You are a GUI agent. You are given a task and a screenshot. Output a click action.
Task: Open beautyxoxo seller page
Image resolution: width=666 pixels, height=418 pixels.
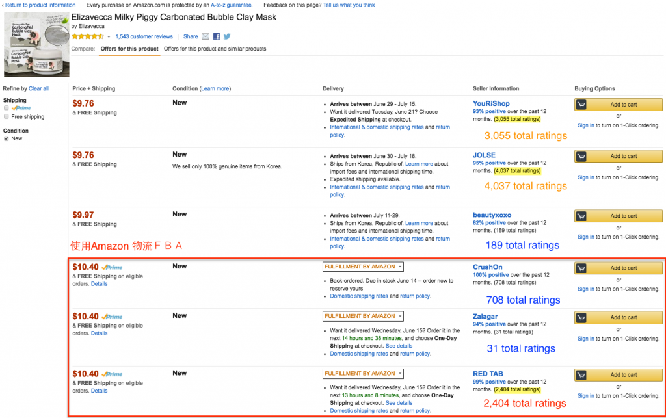pyautogui.click(x=492, y=215)
